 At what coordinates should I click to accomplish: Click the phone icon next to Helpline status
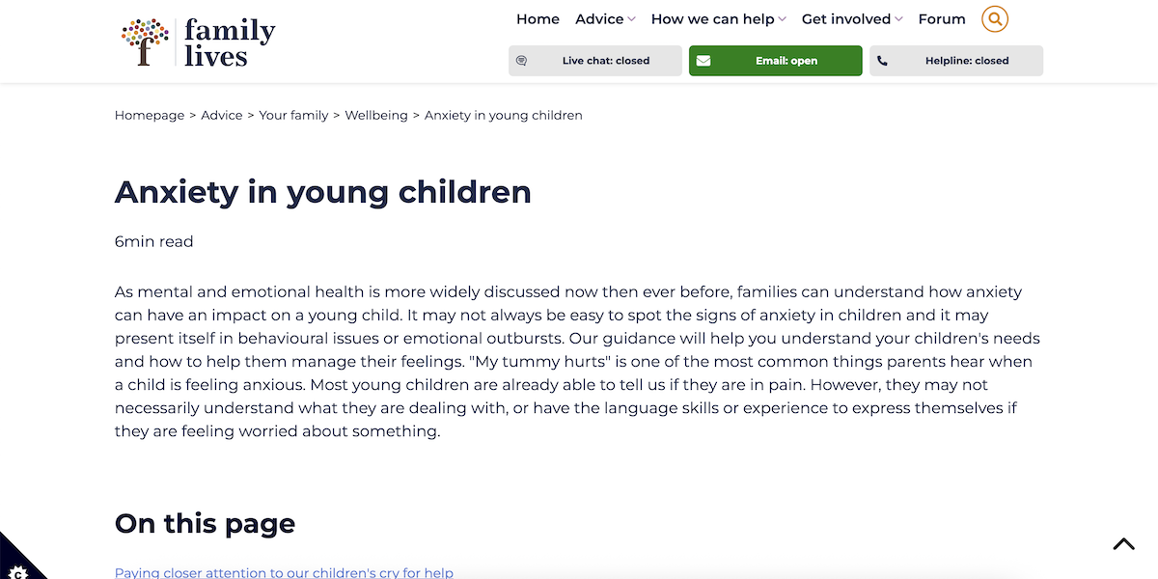tap(882, 60)
